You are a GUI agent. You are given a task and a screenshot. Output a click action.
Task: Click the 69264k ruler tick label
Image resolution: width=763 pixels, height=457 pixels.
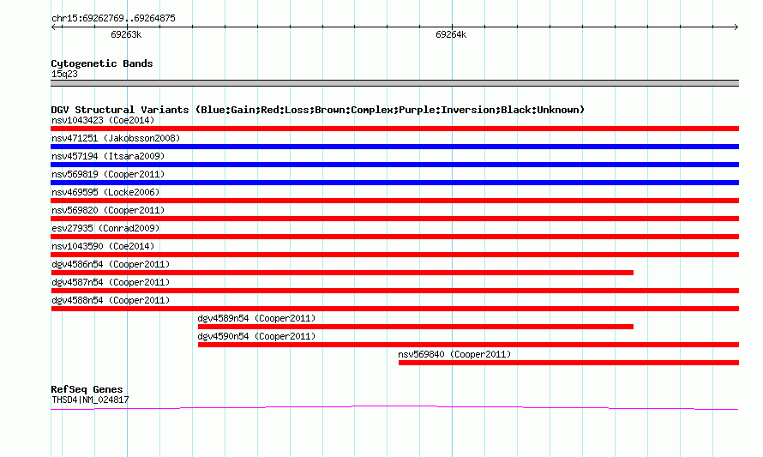(x=451, y=34)
